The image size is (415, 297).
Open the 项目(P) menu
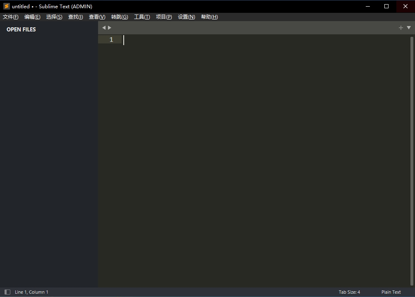click(x=164, y=17)
